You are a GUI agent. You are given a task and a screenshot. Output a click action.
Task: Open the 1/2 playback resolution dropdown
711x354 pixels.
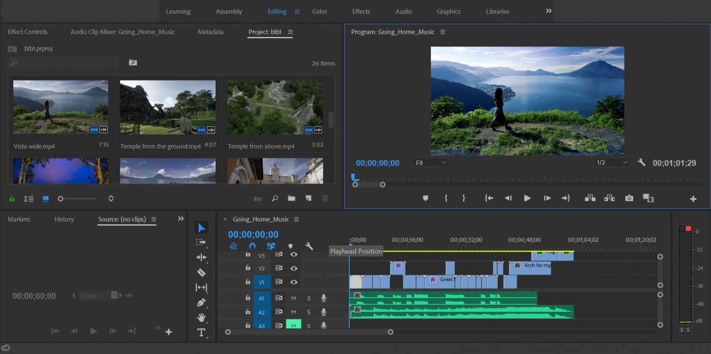612,163
